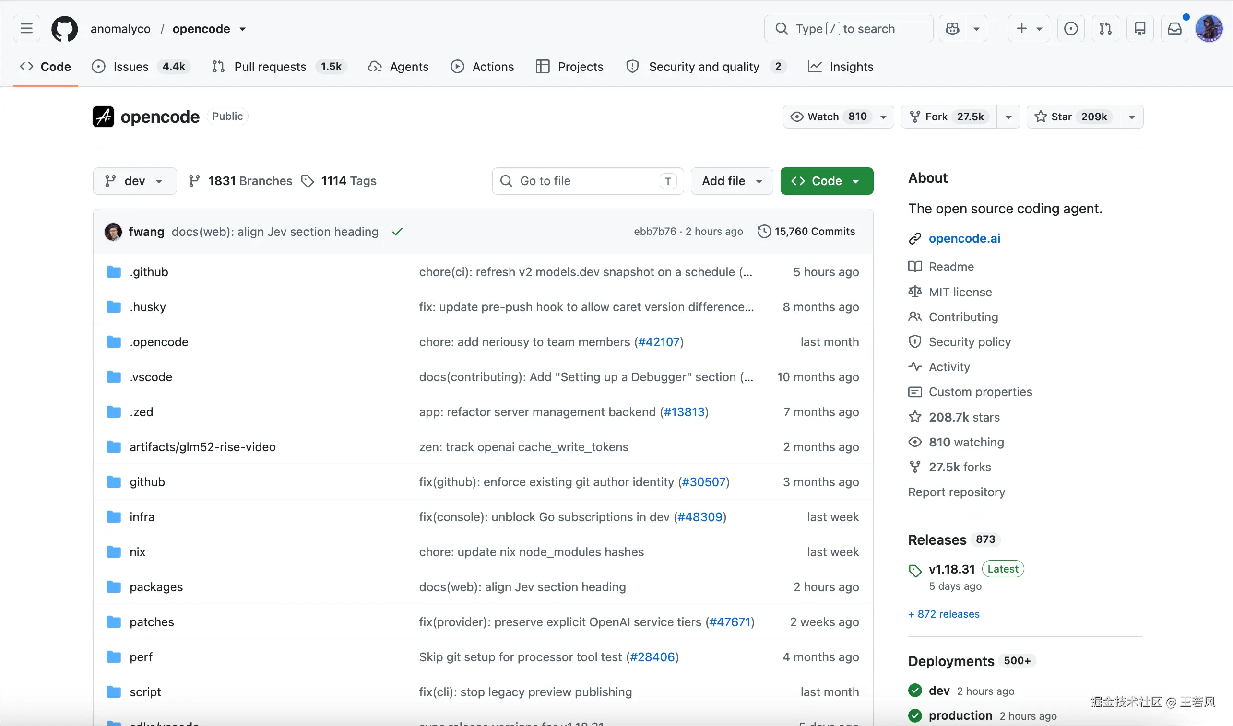The width and height of the screenshot is (1233, 726).
Task: Open the notifications inbox icon
Action: pyautogui.click(x=1174, y=28)
